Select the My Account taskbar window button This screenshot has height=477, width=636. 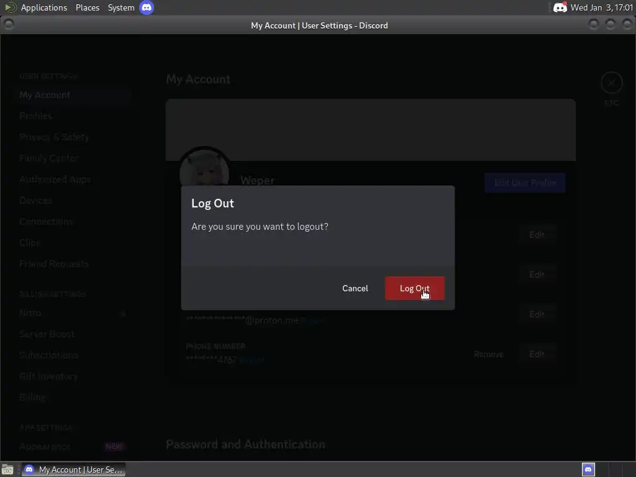[x=73, y=470]
